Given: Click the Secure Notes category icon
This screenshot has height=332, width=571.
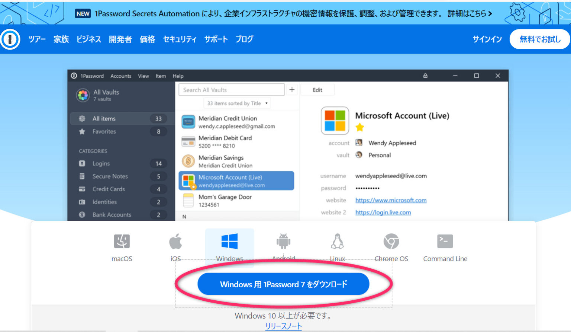Looking at the screenshot, I should [82, 176].
